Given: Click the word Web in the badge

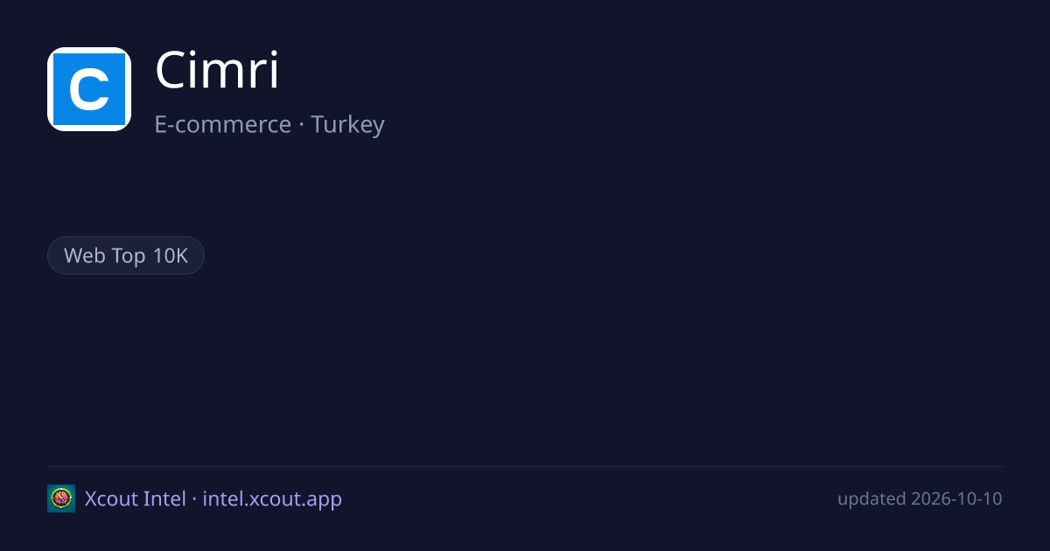Looking at the screenshot, I should pyautogui.click(x=85, y=255).
